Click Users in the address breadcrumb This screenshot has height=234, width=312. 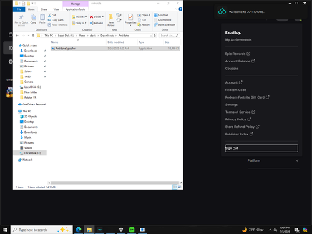point(82,36)
